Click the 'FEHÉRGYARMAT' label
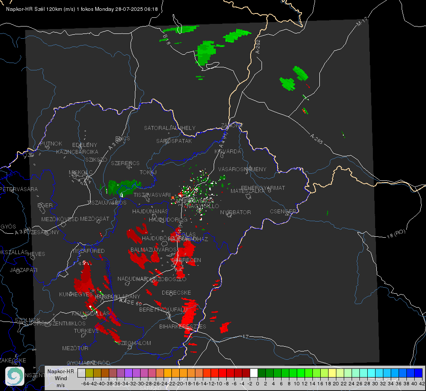 263,188
